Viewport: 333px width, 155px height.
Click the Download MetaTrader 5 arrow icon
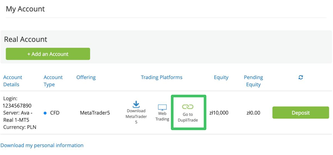coord(136,104)
